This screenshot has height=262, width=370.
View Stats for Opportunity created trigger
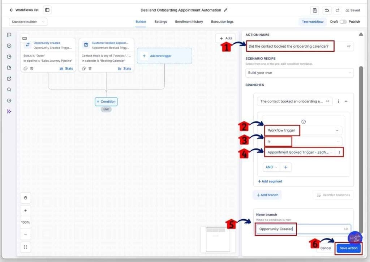point(66,68)
